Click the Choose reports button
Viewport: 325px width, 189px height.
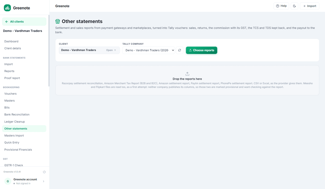(201, 50)
